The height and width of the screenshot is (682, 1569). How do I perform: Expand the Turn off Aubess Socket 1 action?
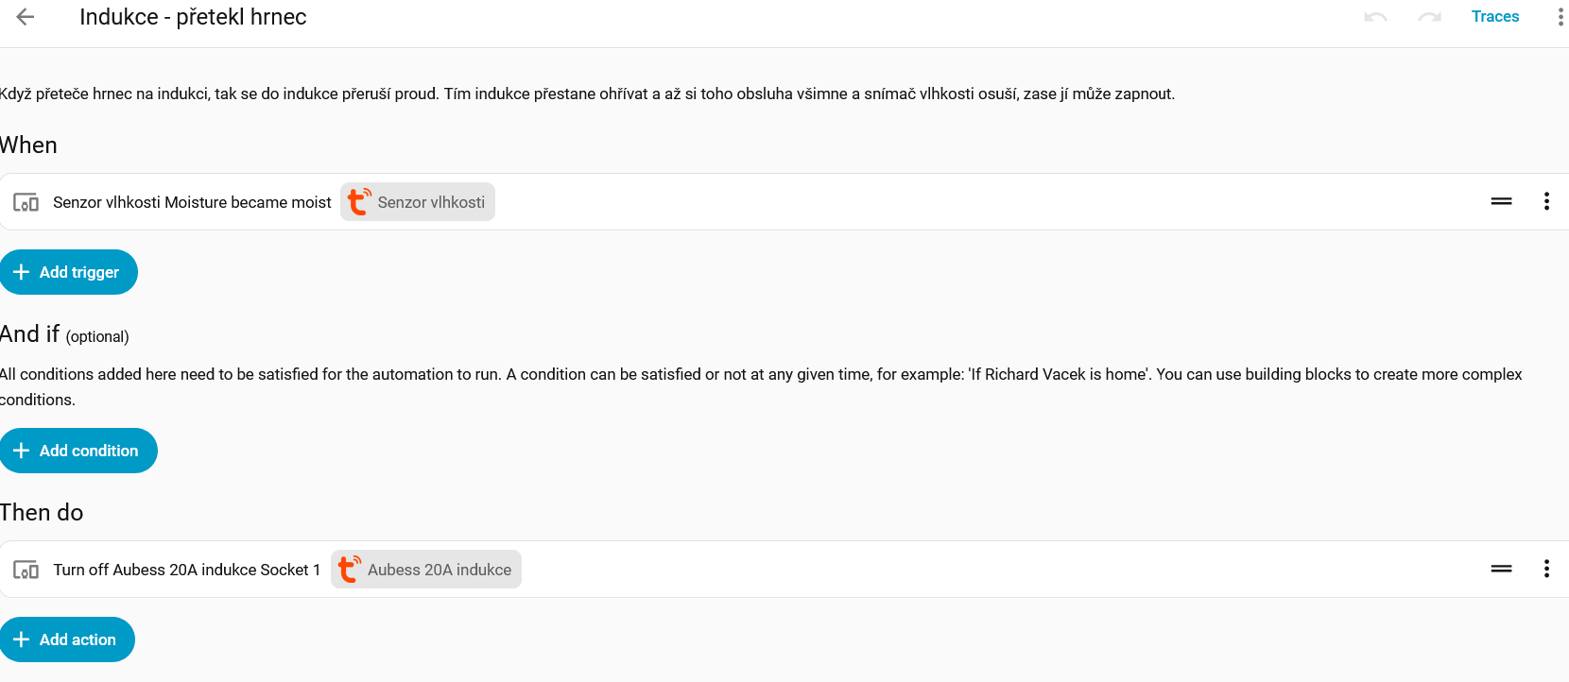click(x=186, y=570)
